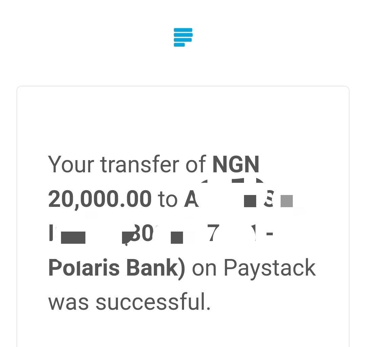Viewport: 366px width, 347px height.
Task: Click the word "to" after the amount
Action: coord(168,199)
